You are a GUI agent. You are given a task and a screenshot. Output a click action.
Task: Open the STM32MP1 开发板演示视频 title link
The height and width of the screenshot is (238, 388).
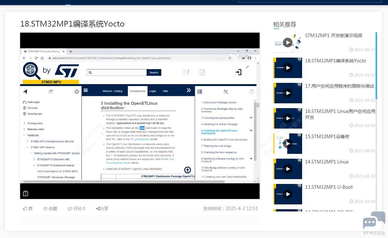(334, 36)
